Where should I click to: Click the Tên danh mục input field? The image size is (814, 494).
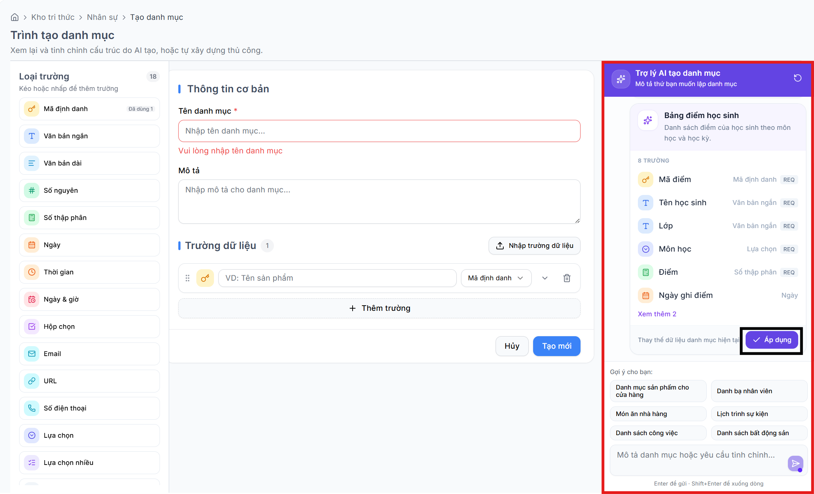click(379, 131)
